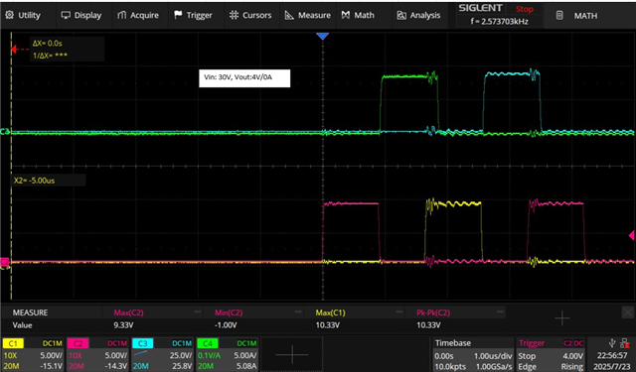Screen dimensions: 636x372
Task: Click the blue trigger position marker at top
Action: tap(322, 37)
